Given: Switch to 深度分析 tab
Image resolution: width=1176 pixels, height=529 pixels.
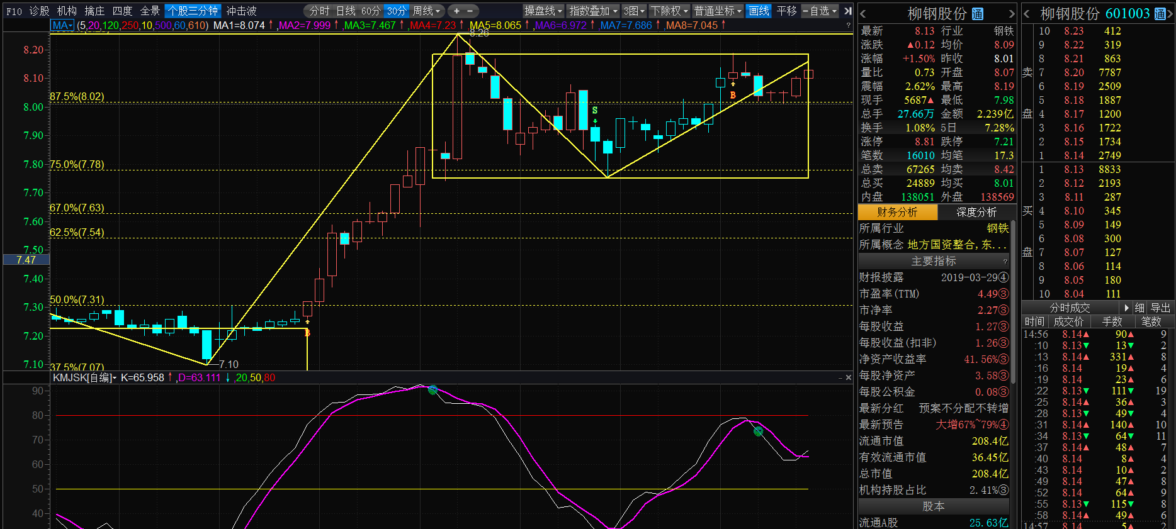Looking at the screenshot, I should 976,212.
